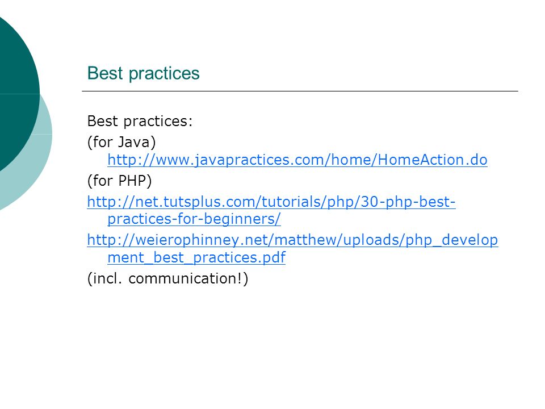Click the word 'PHP' in parentheses

[x=132, y=181]
